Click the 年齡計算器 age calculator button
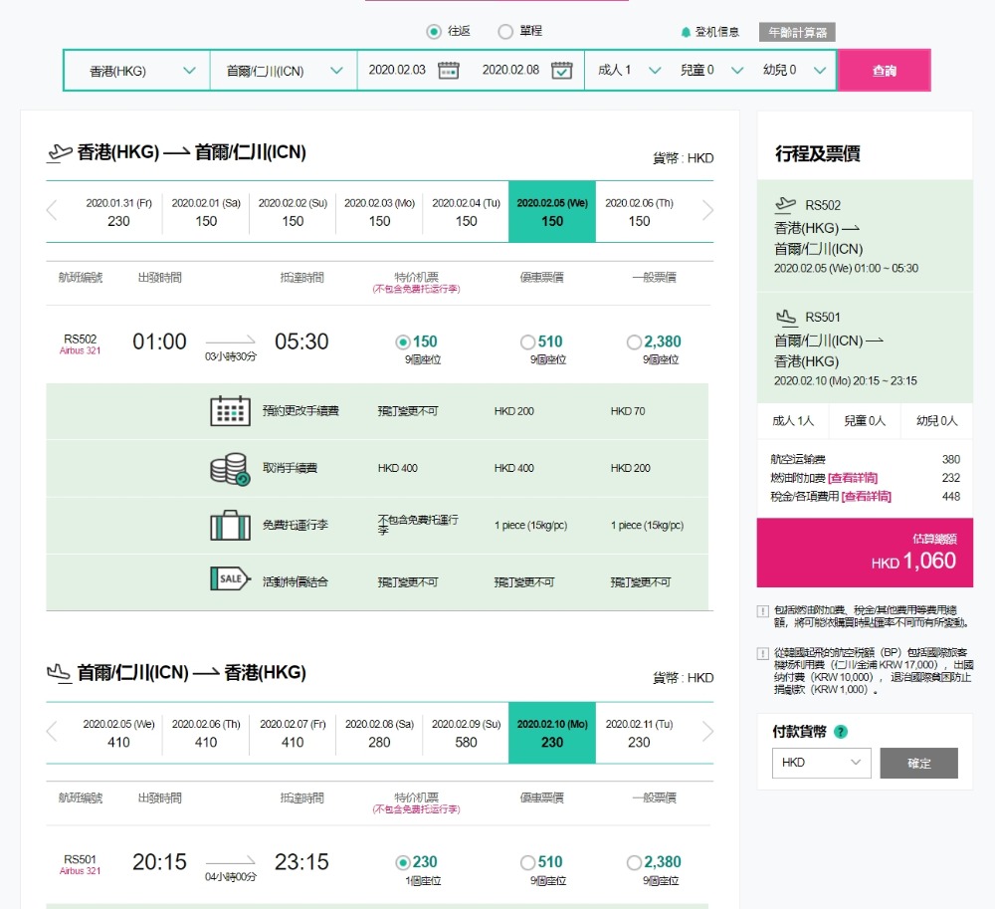 click(797, 32)
